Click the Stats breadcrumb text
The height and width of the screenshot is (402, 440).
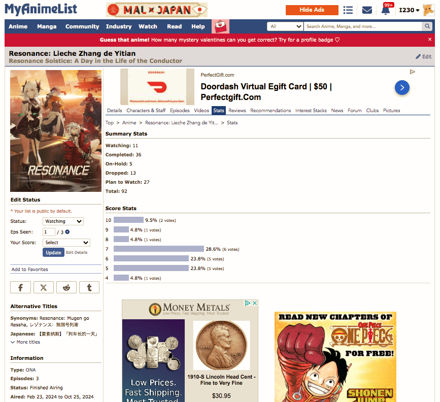click(x=232, y=123)
